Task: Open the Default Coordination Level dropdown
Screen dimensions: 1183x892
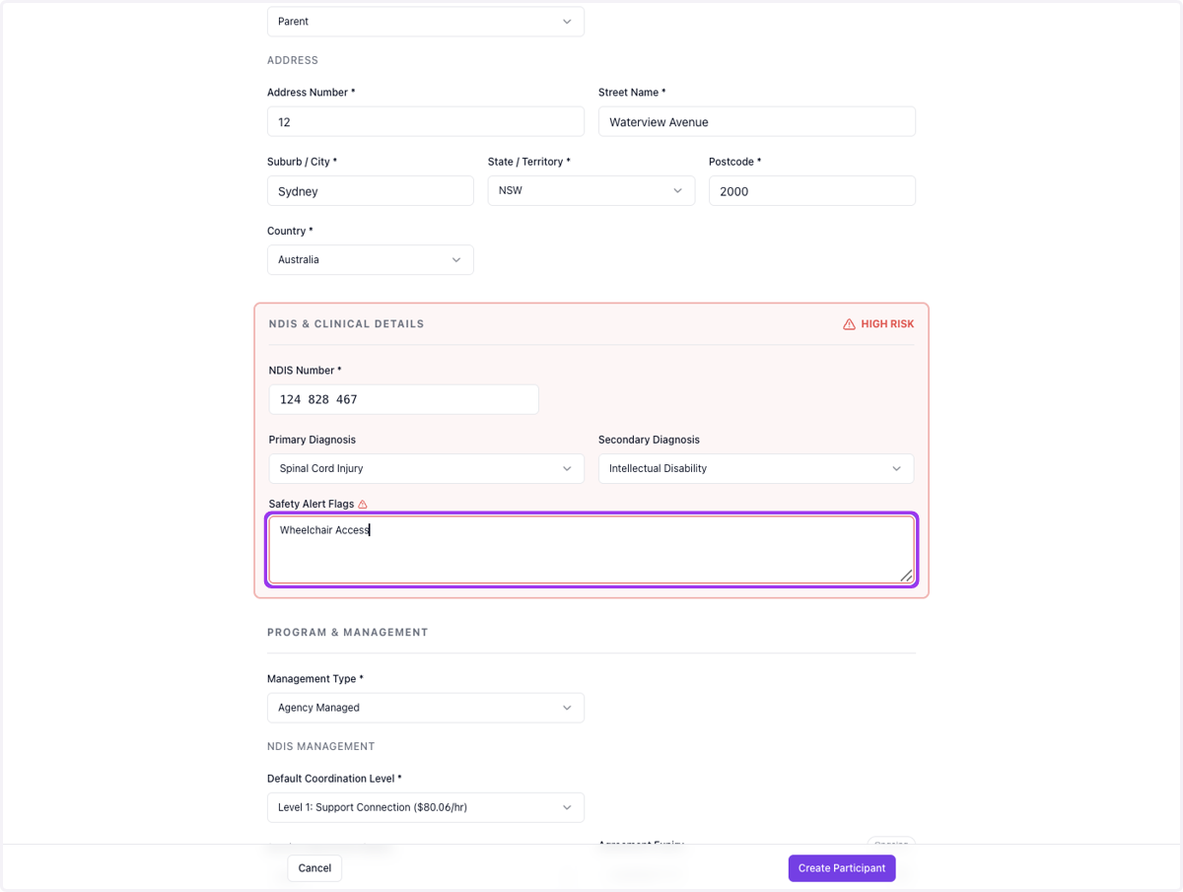Action: (x=426, y=807)
